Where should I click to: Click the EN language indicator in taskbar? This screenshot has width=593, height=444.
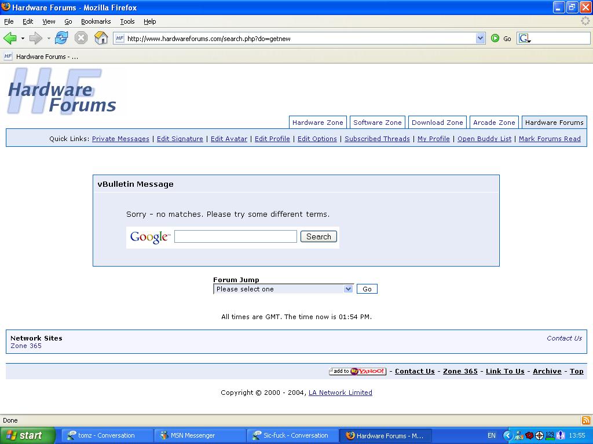click(491, 435)
